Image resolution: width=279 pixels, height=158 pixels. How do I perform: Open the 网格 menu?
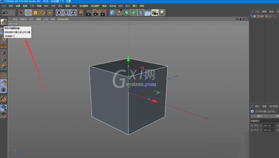(39, 6)
